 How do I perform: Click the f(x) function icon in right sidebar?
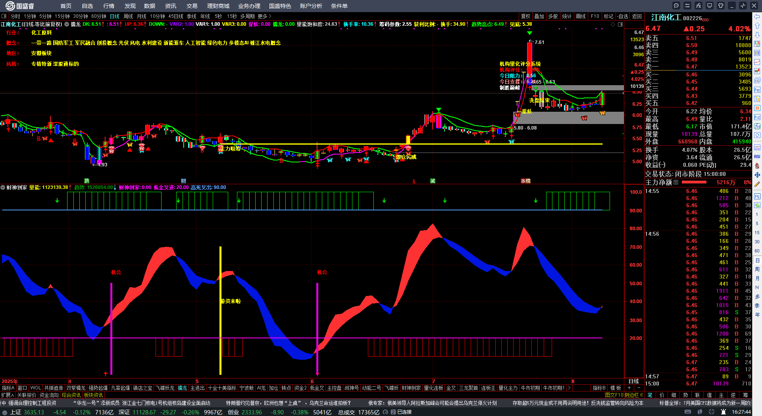(x=757, y=126)
